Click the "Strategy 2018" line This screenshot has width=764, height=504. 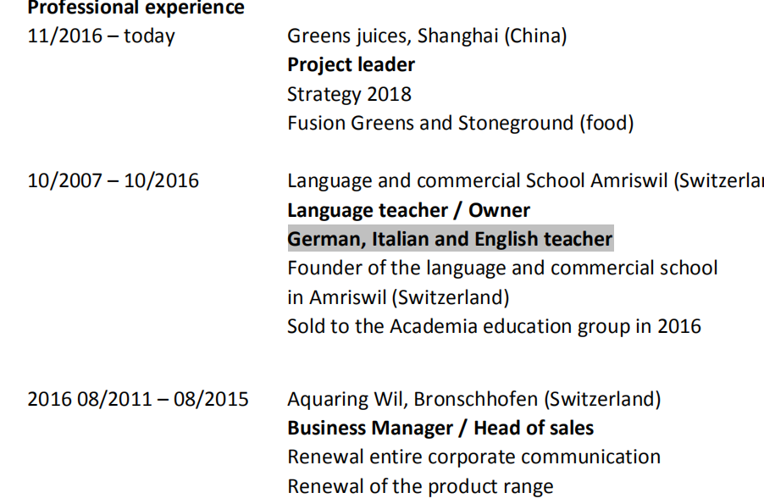click(x=349, y=94)
